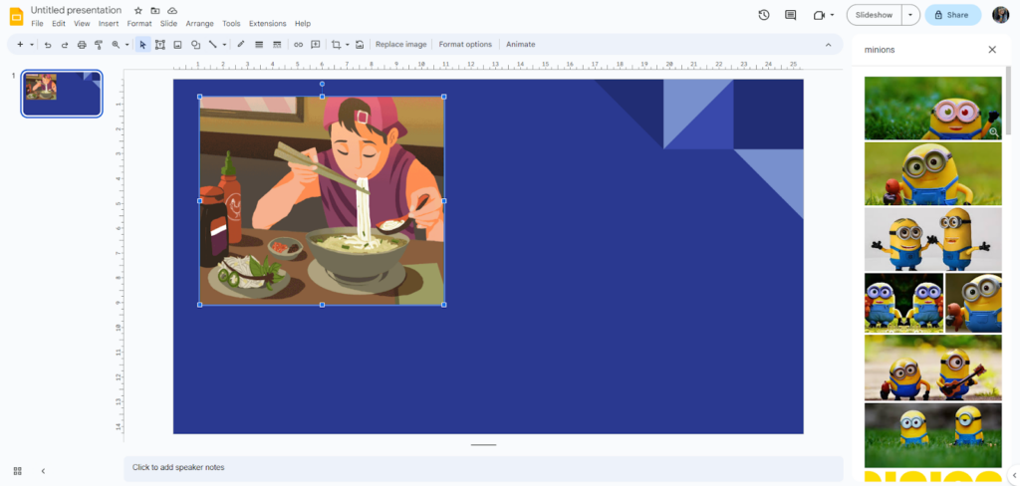Star the Untitled presentation
Image resolution: width=1020 pixels, height=486 pixels.
click(x=138, y=10)
